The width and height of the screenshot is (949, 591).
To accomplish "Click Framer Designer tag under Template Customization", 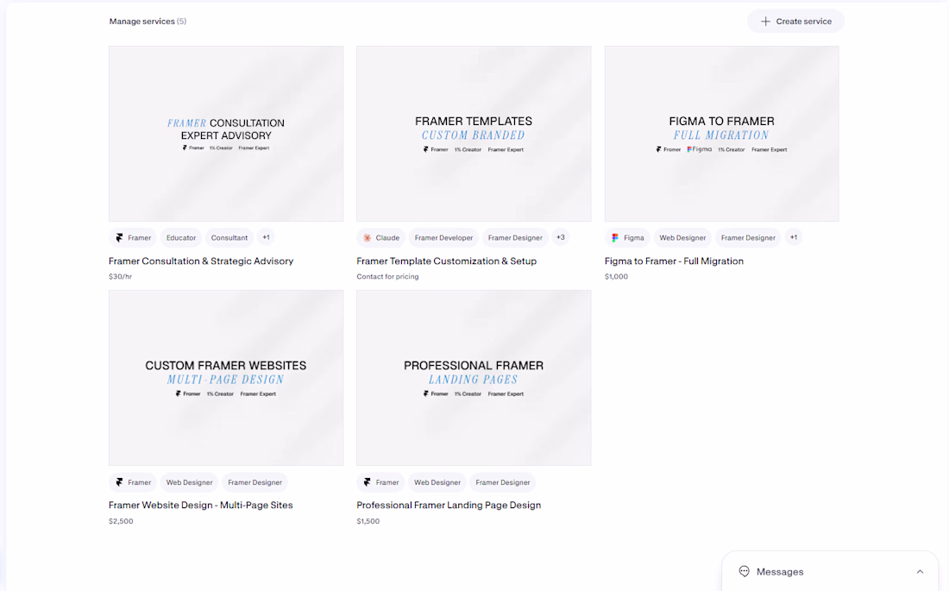I will point(515,238).
